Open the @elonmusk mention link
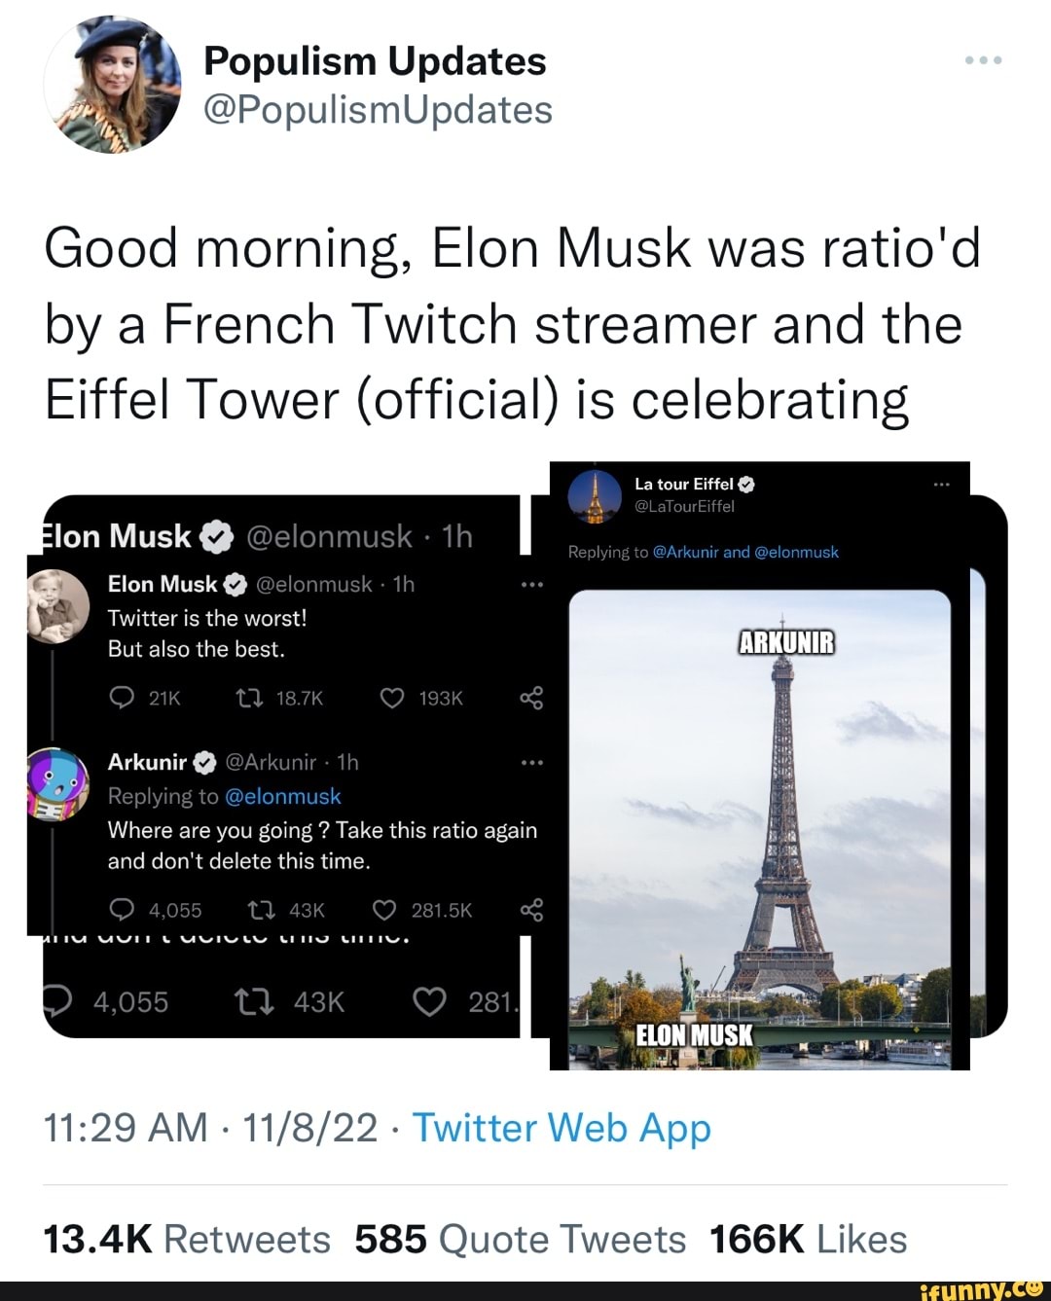Viewport: 1051px width, 1301px height. (x=284, y=795)
